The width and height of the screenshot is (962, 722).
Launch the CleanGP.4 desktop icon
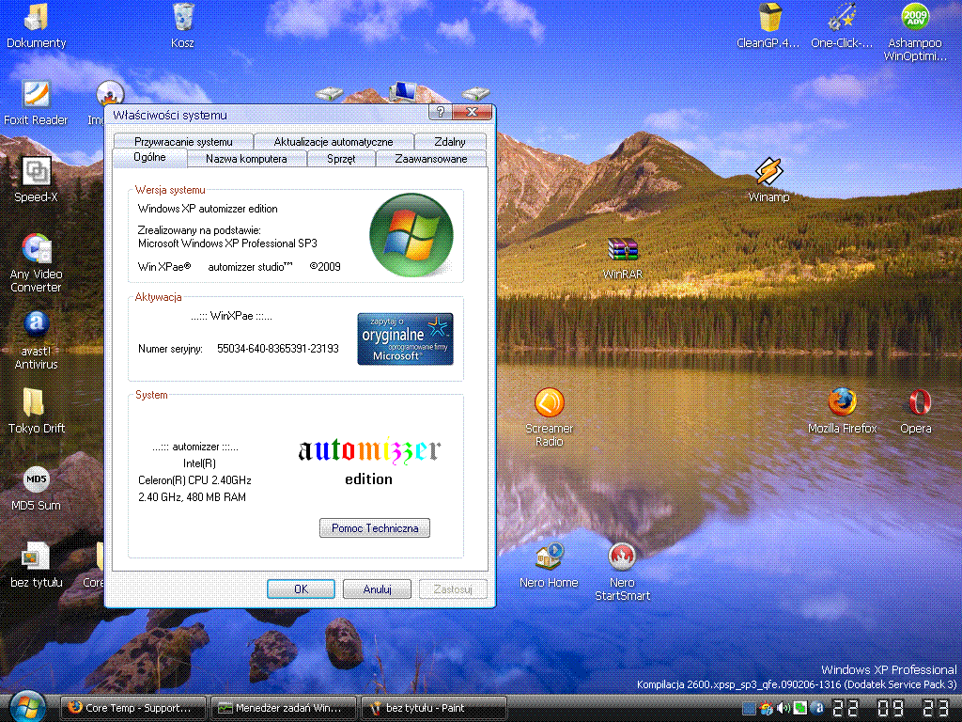(x=768, y=25)
